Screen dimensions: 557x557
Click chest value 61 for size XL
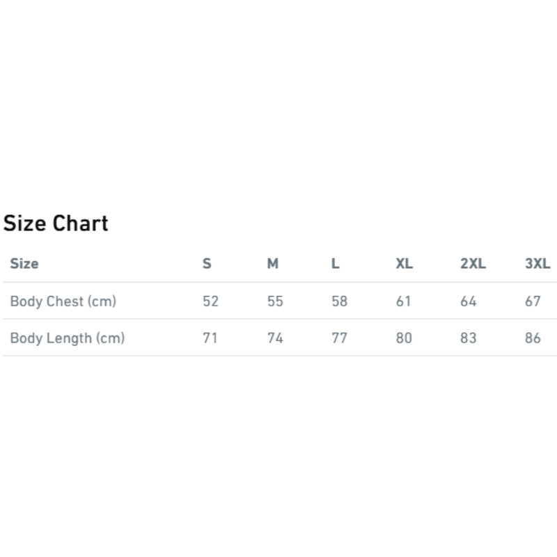pyautogui.click(x=404, y=301)
